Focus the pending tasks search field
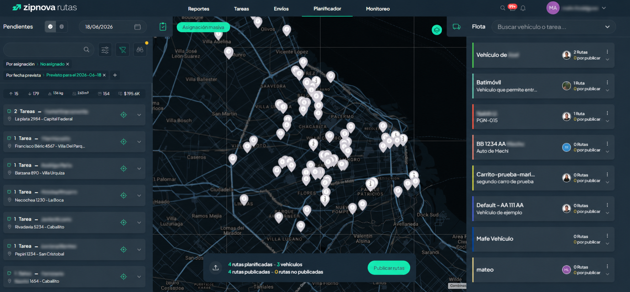The height and width of the screenshot is (292, 630). [x=48, y=50]
